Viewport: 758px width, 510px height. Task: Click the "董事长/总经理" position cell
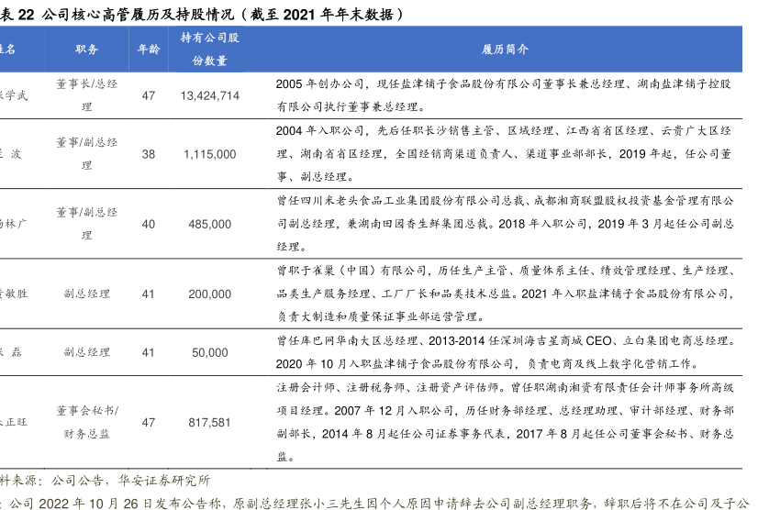87,94
